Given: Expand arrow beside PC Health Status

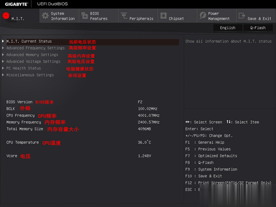Looking at the screenshot, I should [3, 68].
